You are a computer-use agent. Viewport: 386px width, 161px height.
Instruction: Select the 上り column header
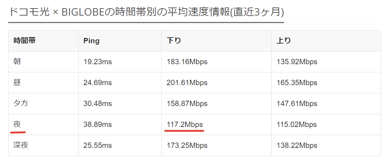pos(284,41)
